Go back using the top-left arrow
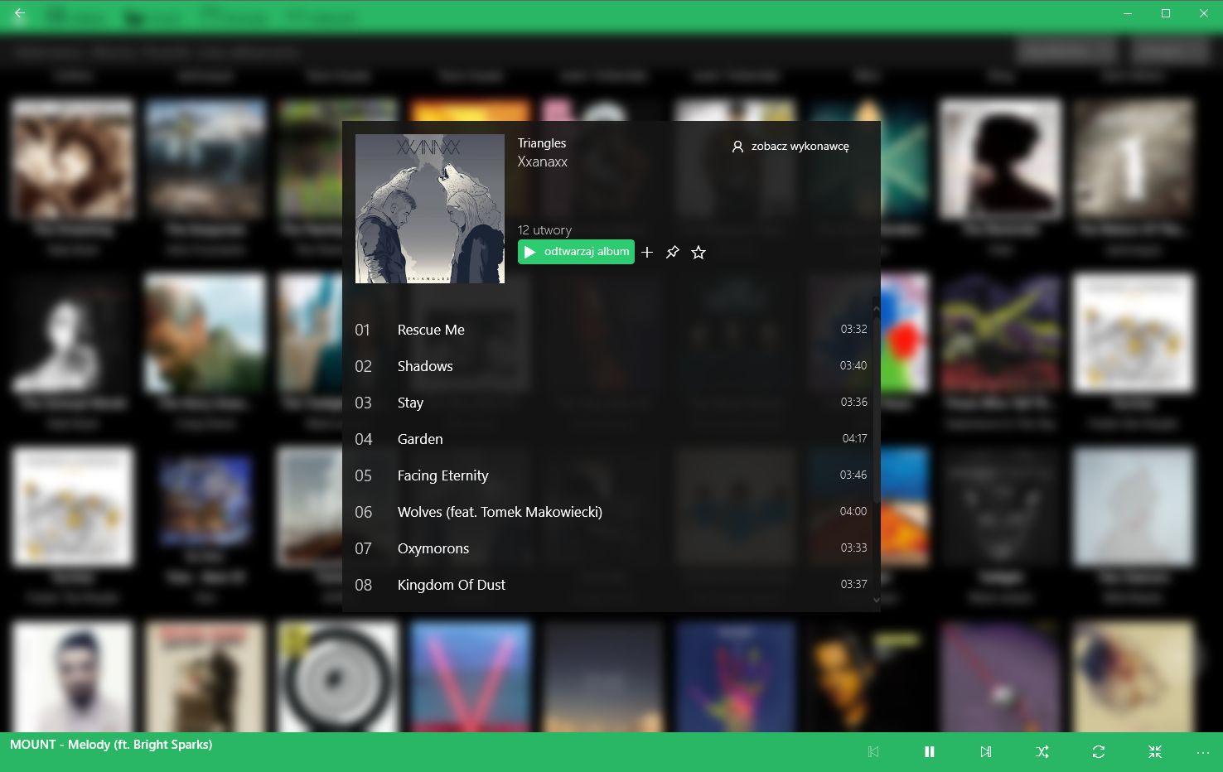Screen dimensions: 1223x772 (20, 14)
